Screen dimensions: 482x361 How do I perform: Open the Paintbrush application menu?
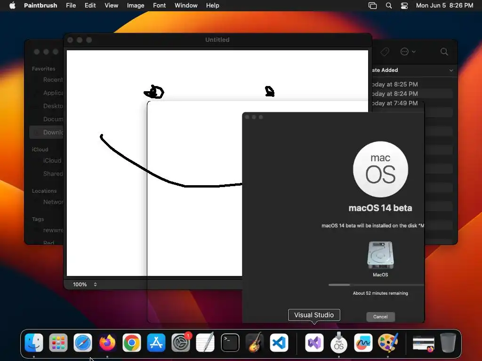pos(40,6)
